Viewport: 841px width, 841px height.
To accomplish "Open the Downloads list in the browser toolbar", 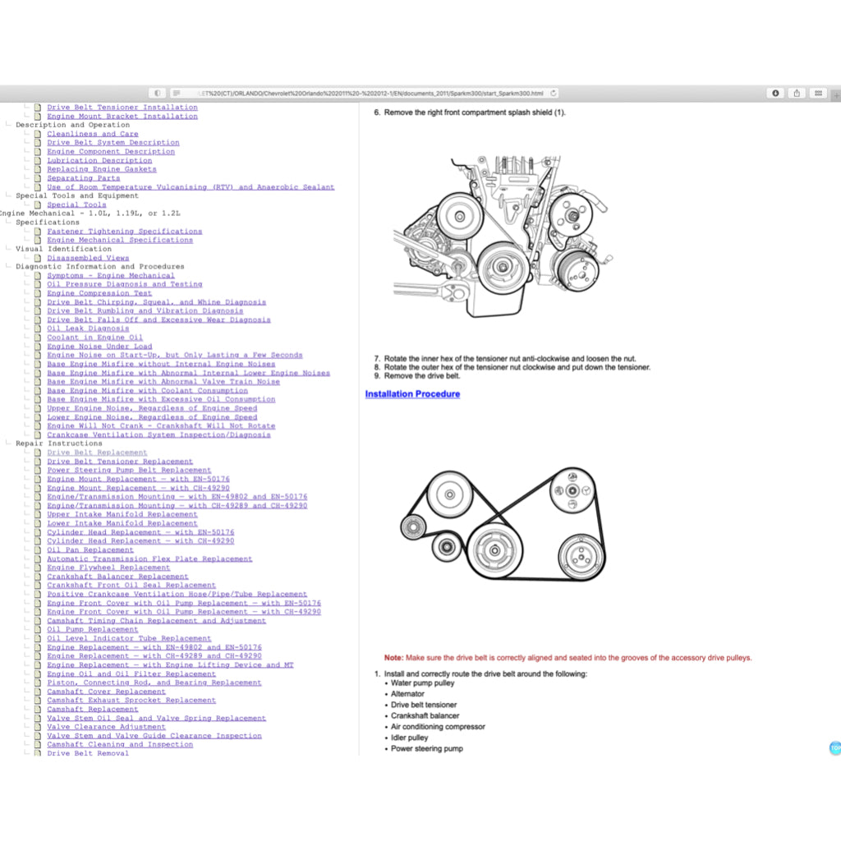I will point(774,93).
